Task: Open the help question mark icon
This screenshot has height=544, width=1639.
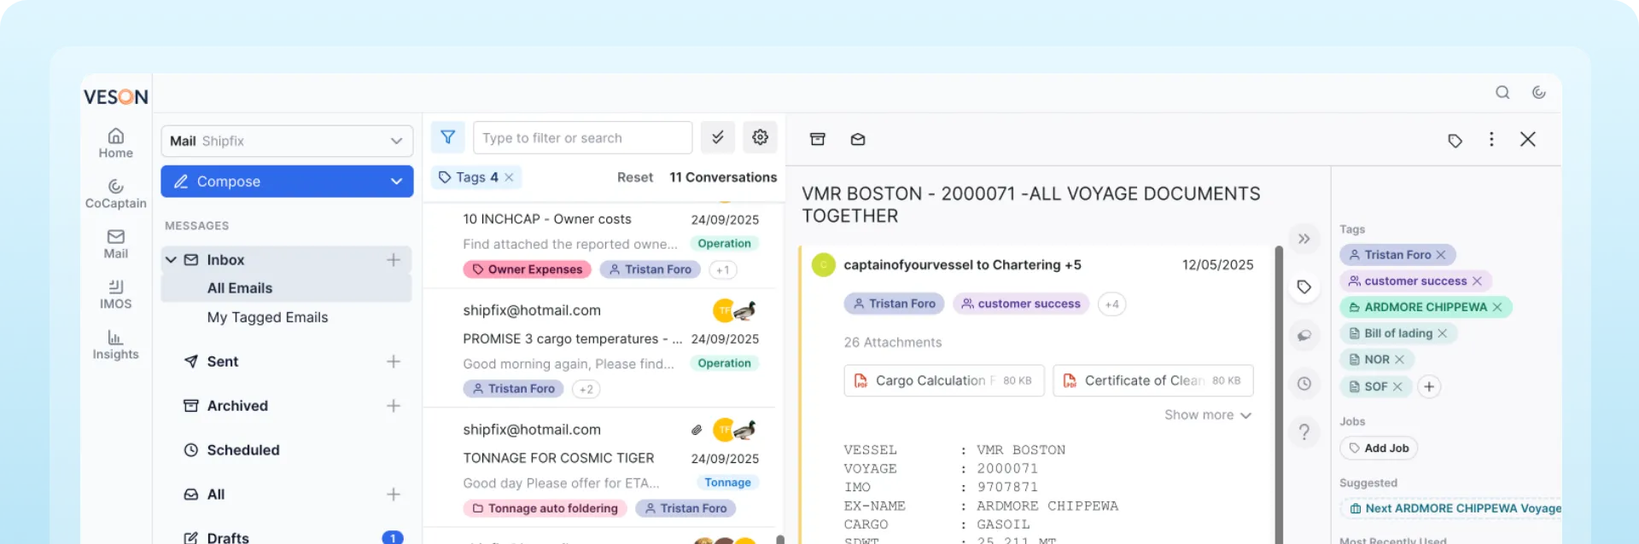Action: point(1304,432)
